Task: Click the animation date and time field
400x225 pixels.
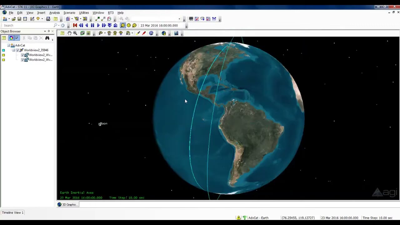Action: point(162,25)
